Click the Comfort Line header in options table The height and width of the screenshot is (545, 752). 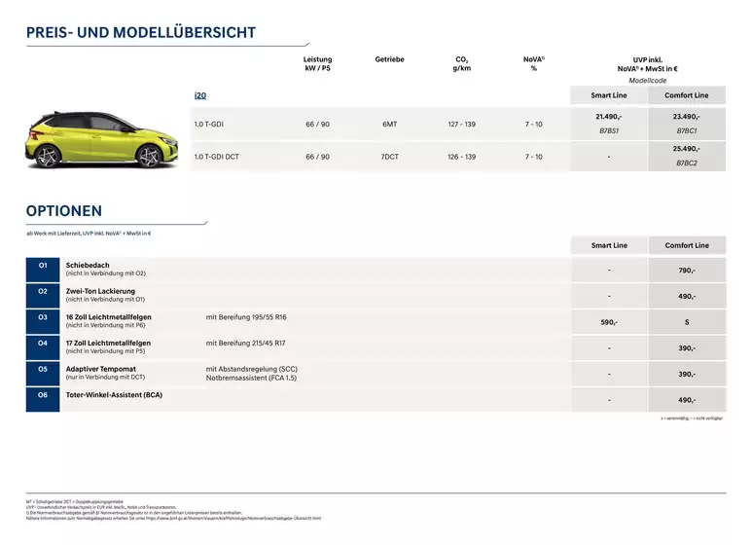(x=687, y=245)
